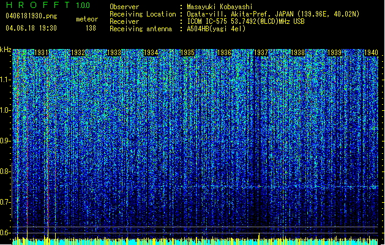Click the Receiving Location label
The width and height of the screenshot is (385, 245).
point(143,14)
